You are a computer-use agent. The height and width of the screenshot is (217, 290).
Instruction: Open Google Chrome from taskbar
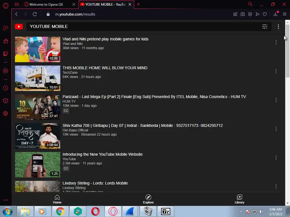point(60,211)
